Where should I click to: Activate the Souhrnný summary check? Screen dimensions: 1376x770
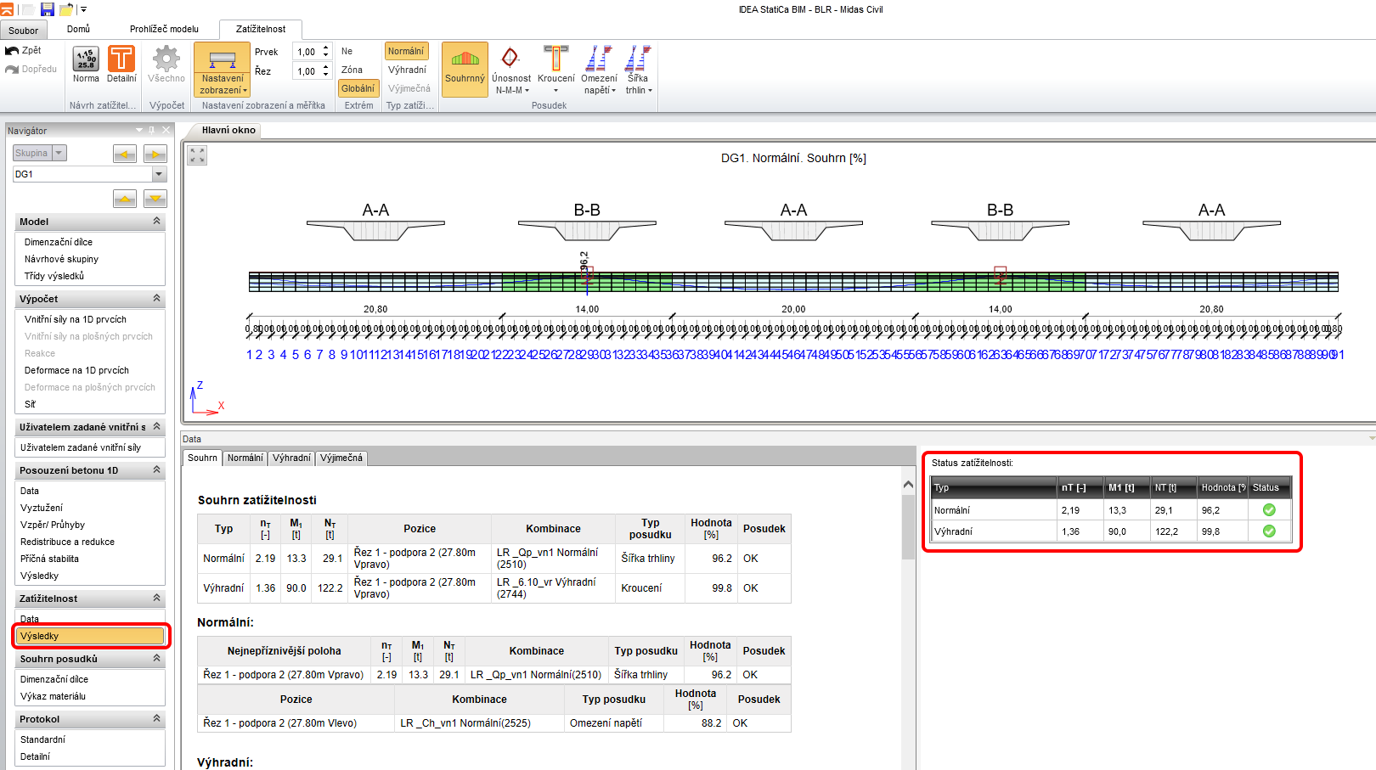[x=465, y=68]
